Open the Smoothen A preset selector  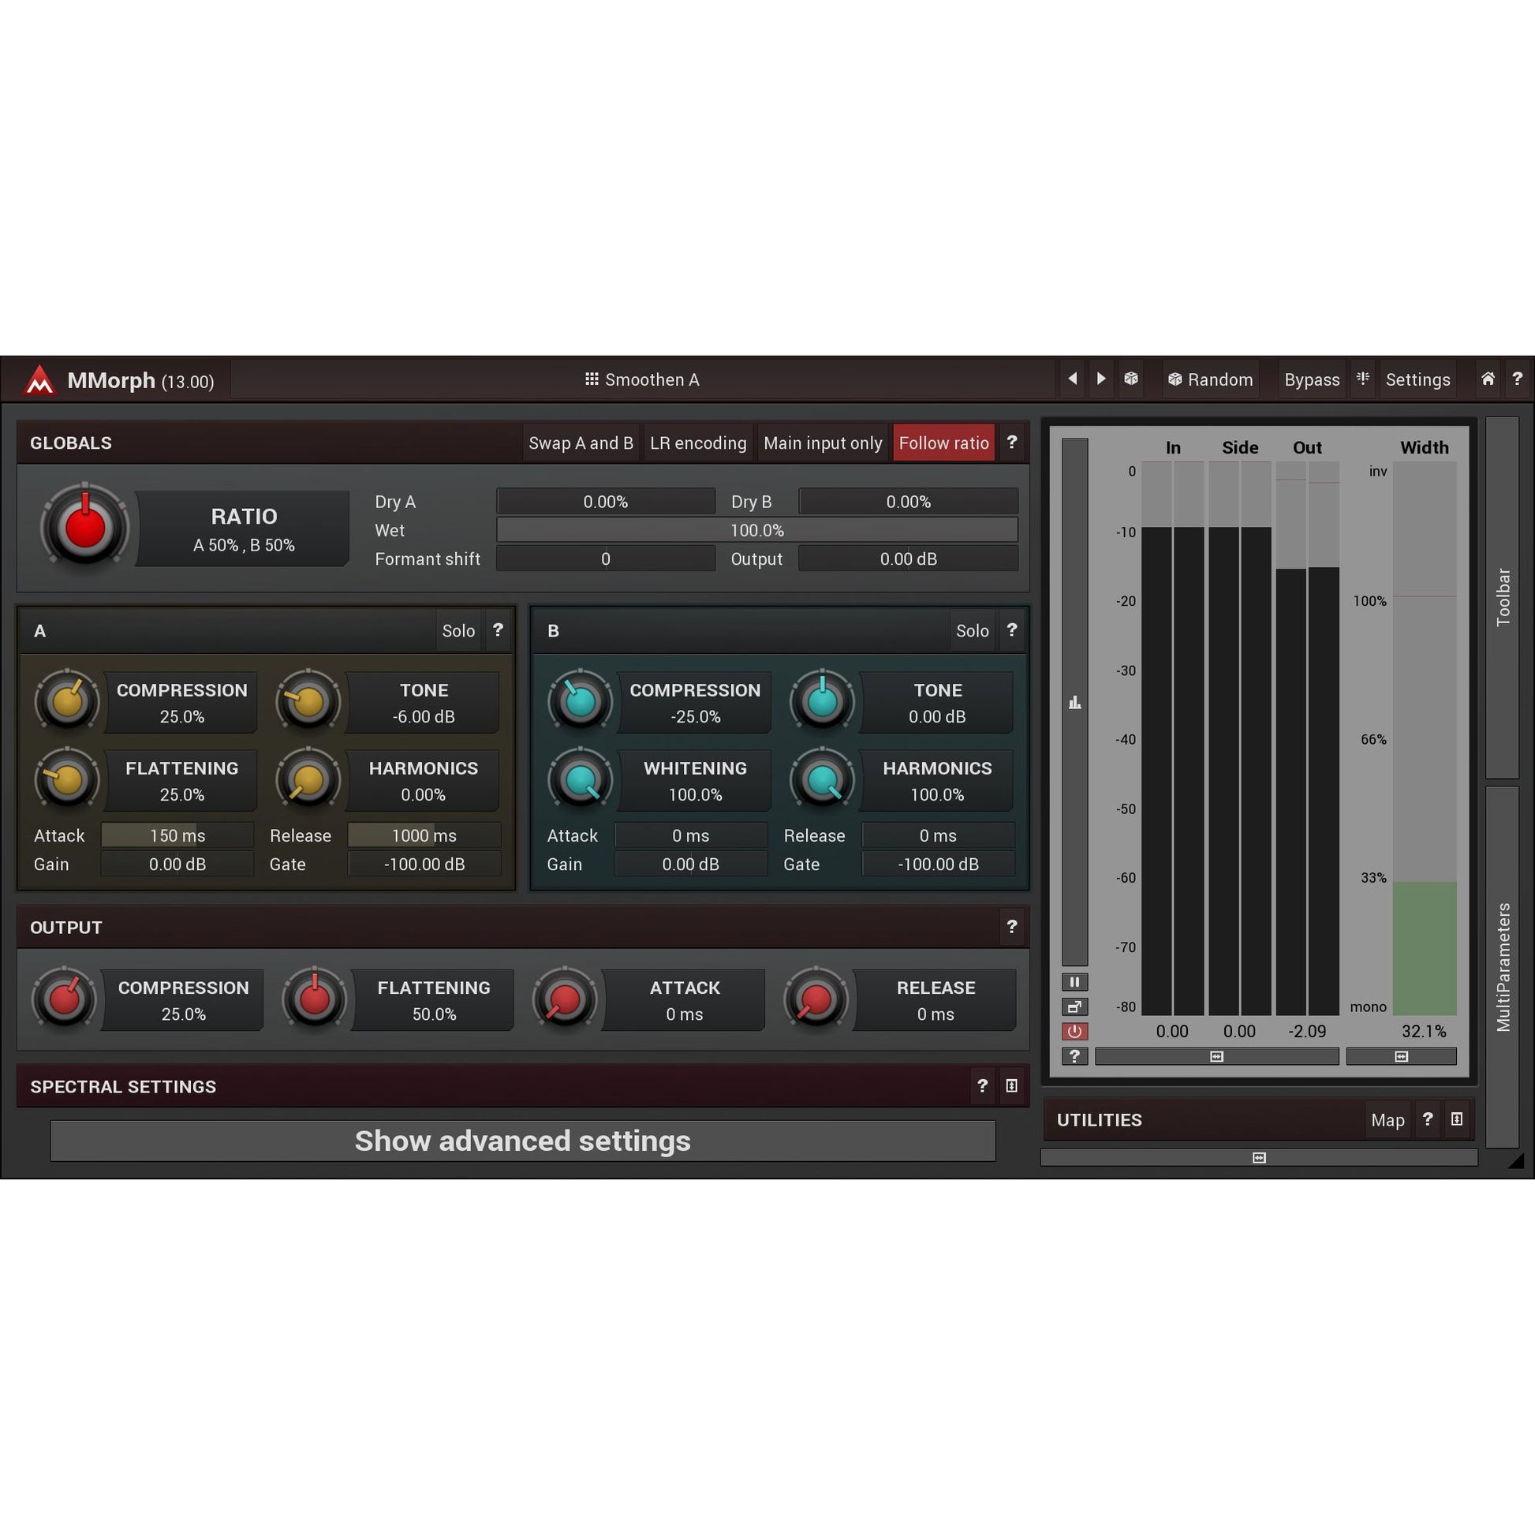(642, 379)
